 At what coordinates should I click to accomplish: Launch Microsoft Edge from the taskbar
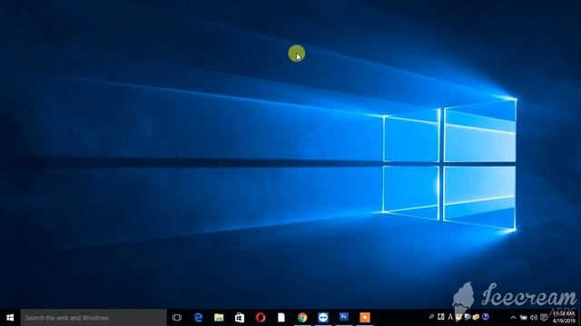[x=198, y=318]
